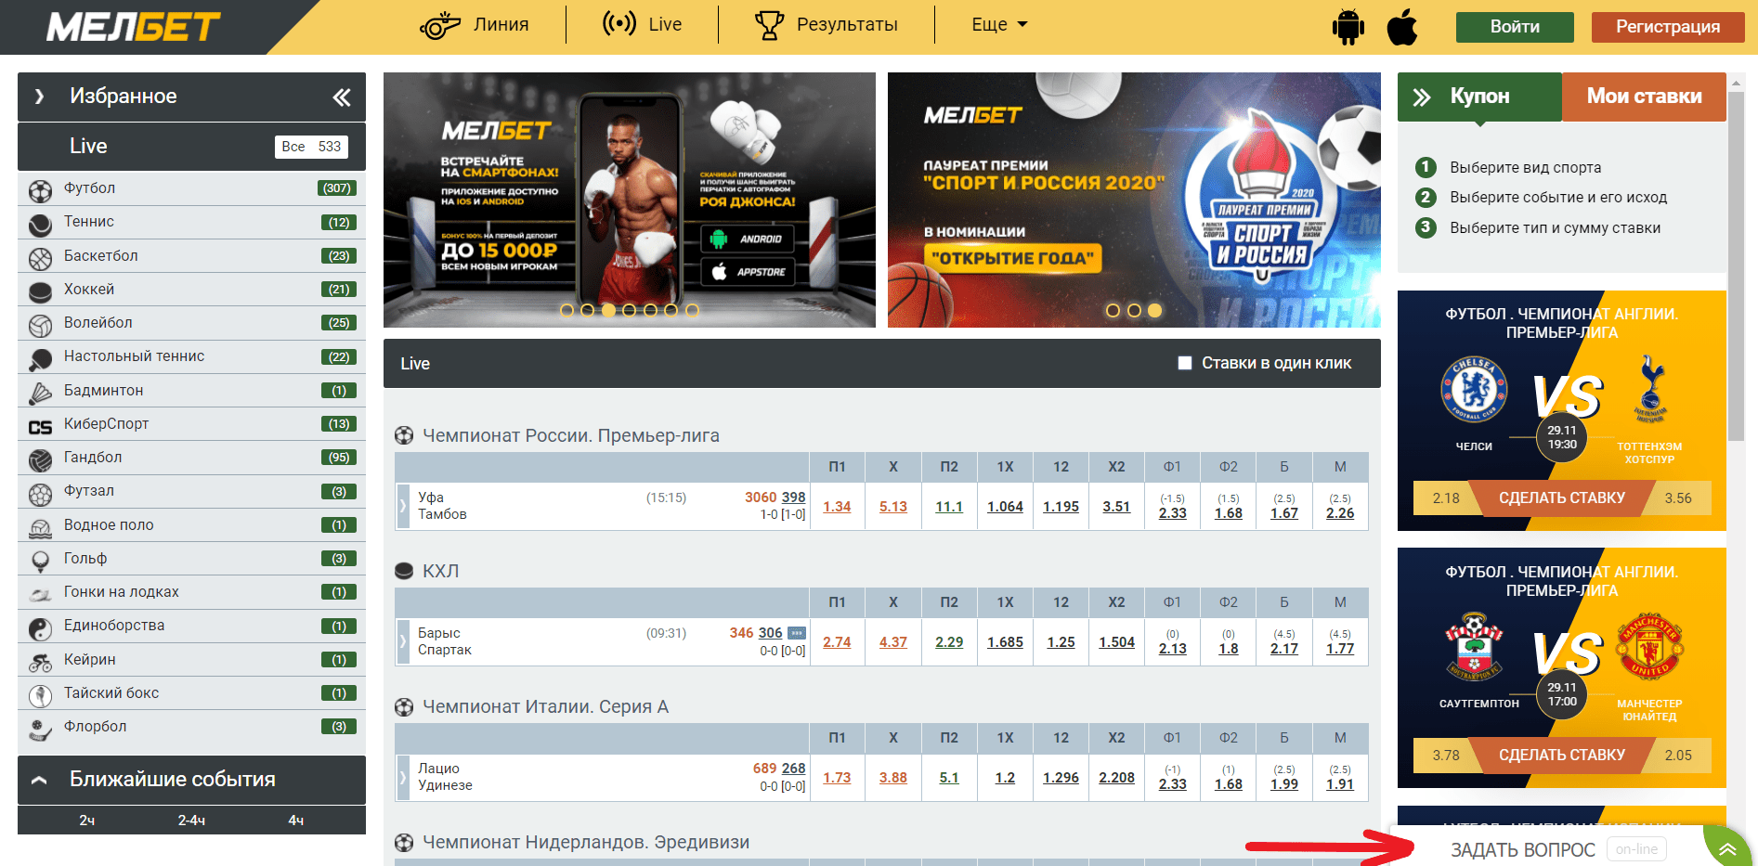Open the Apple app download icon

pos(1402,27)
